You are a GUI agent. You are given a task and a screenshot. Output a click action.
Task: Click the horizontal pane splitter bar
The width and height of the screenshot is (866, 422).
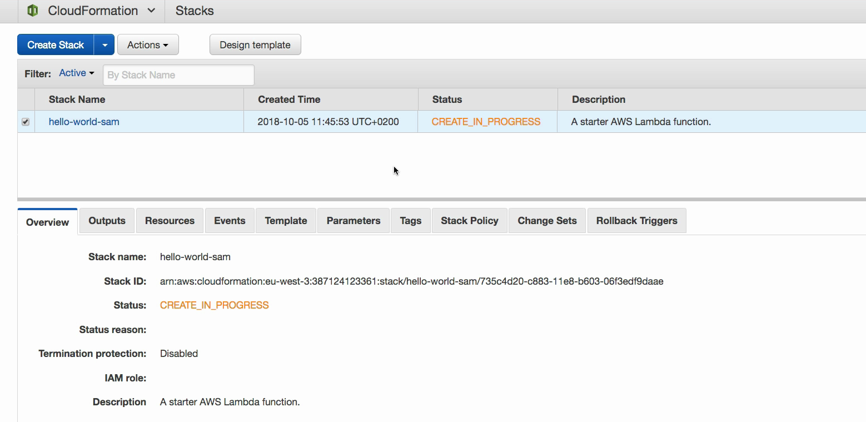pos(442,199)
